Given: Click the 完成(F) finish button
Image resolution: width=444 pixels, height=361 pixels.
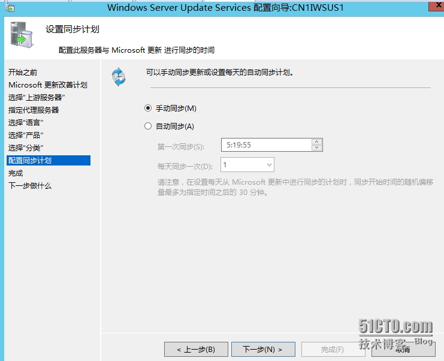Looking at the screenshot, I should tap(332, 349).
